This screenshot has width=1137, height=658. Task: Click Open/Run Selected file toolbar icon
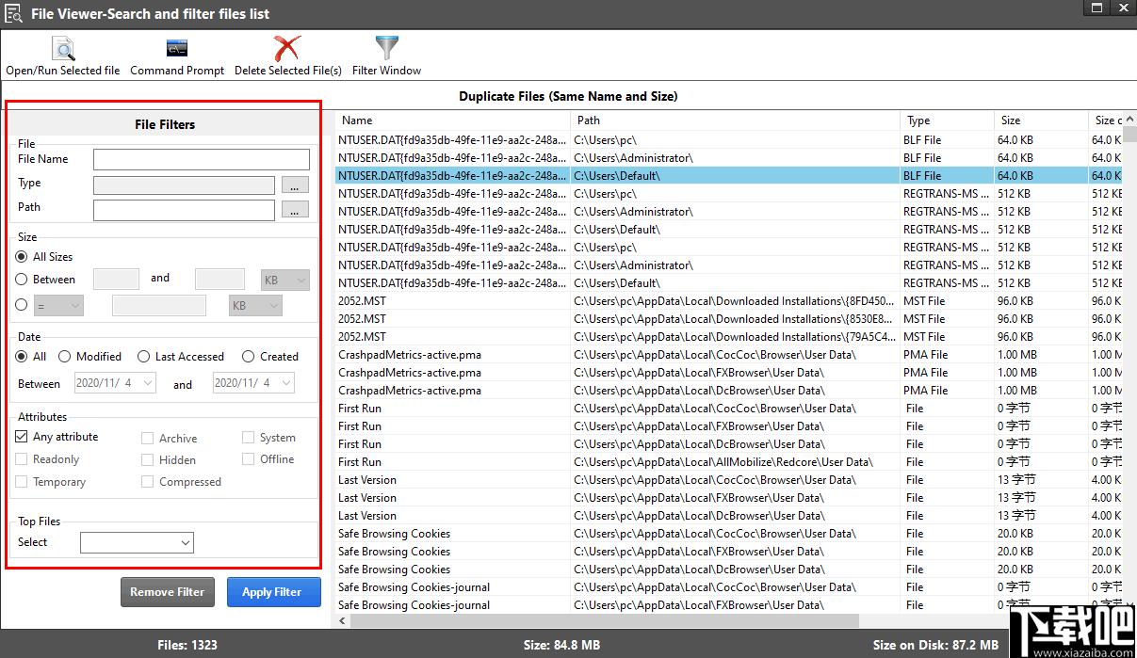(x=63, y=48)
